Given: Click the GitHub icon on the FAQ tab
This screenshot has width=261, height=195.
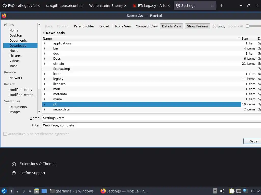Looking at the screenshot, I should point(5,6).
